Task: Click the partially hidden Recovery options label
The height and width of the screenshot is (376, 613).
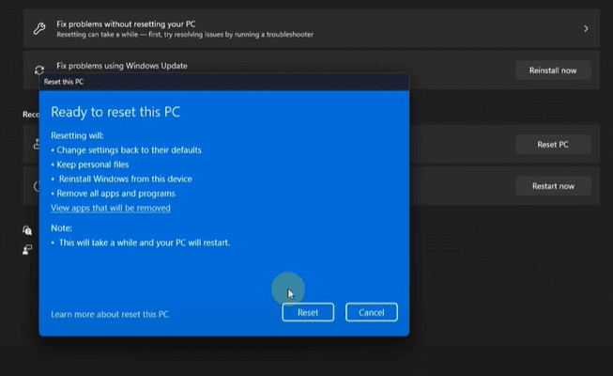Action: point(29,114)
